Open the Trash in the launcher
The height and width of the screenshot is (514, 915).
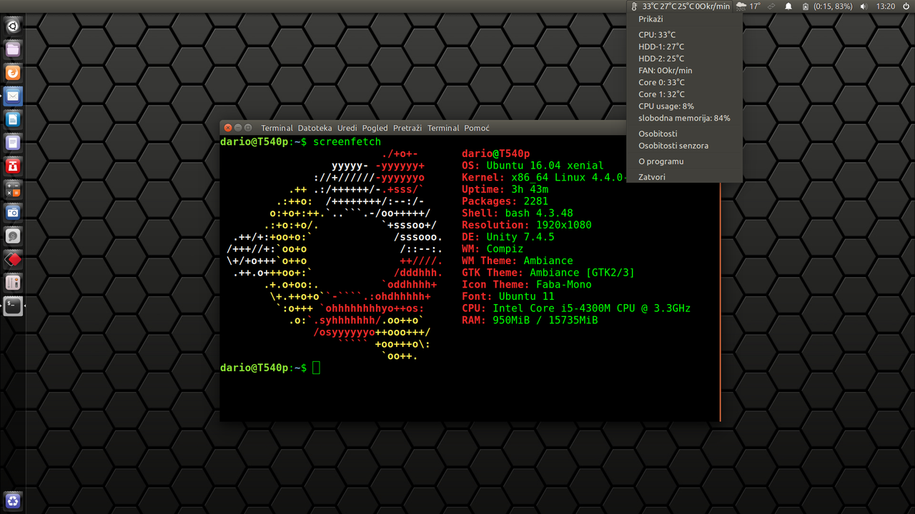click(x=13, y=500)
